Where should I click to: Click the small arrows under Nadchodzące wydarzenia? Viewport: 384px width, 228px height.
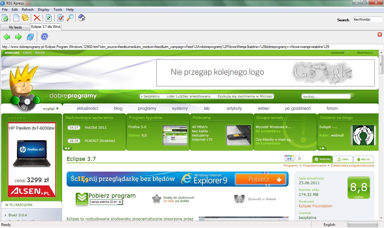[x=67, y=148]
